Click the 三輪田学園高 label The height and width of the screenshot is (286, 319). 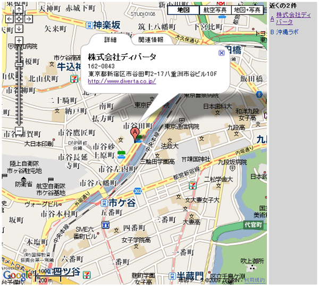coord(157,162)
